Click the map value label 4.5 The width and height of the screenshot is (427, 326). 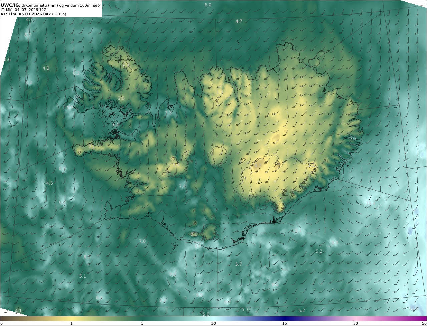(x=50, y=183)
